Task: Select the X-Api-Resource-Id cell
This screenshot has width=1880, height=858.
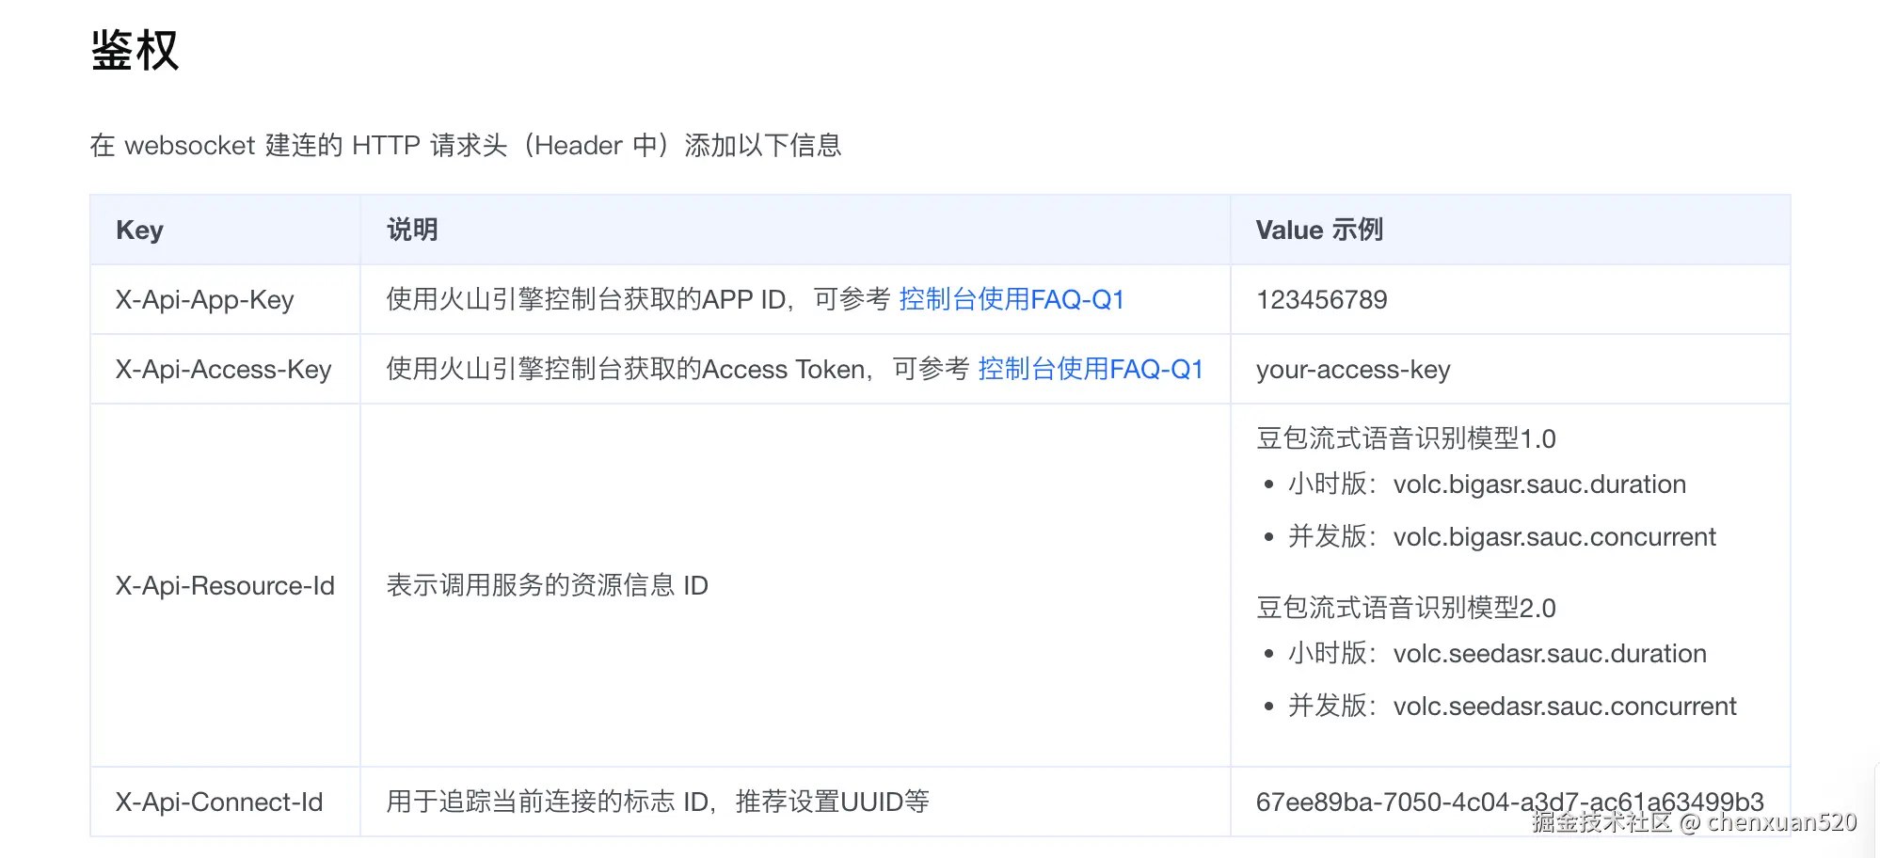Action: [x=225, y=586]
